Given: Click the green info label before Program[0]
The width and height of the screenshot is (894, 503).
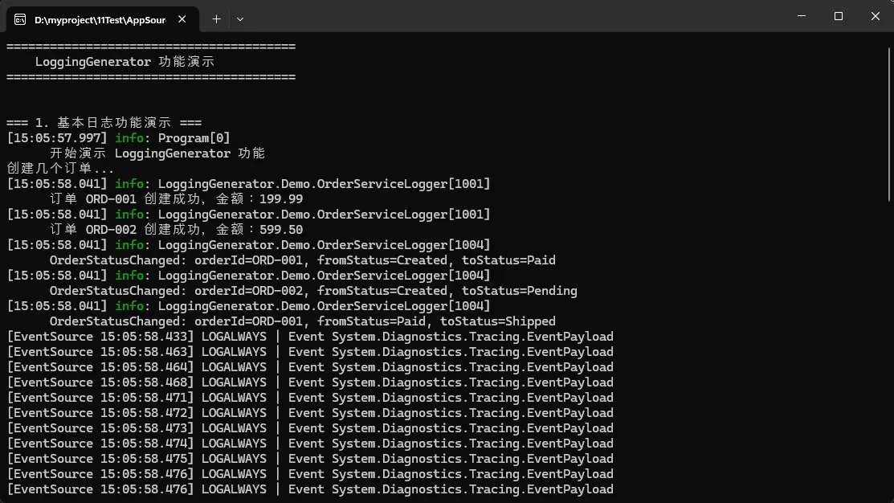Looking at the screenshot, I should tap(129, 138).
